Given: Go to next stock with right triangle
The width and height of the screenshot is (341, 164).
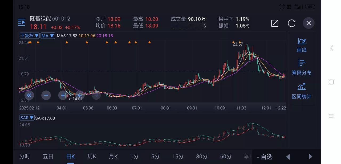Looking at the screenshot, I should coord(310,157).
